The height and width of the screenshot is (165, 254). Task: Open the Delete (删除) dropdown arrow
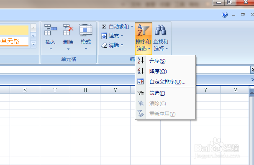(68, 49)
